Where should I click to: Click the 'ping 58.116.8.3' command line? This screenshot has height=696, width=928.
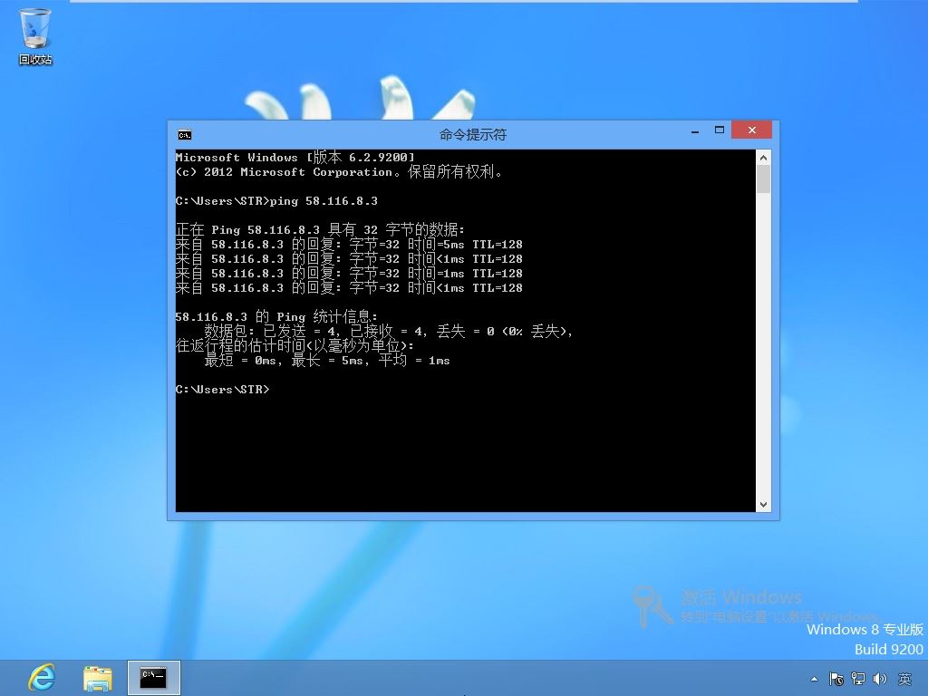point(276,201)
